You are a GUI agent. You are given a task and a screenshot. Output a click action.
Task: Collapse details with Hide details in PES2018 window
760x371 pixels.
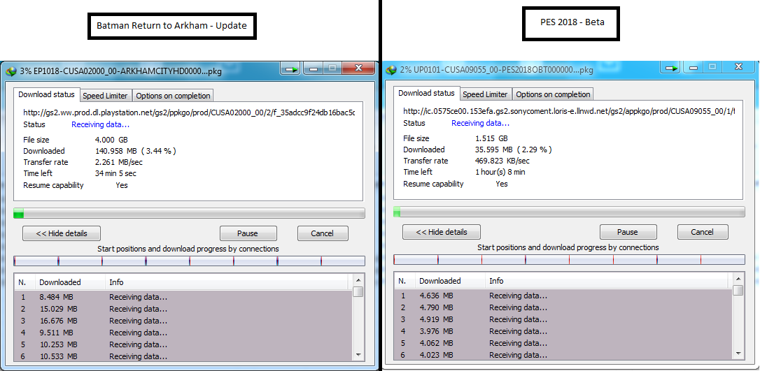[x=441, y=232]
